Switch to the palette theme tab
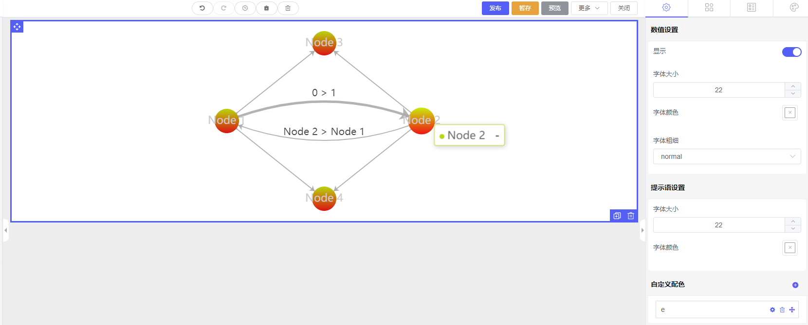The image size is (808, 325). tap(794, 7)
